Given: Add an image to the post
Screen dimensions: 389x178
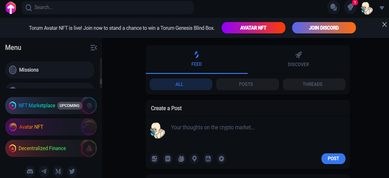Looking at the screenshot, I should click(154, 159).
